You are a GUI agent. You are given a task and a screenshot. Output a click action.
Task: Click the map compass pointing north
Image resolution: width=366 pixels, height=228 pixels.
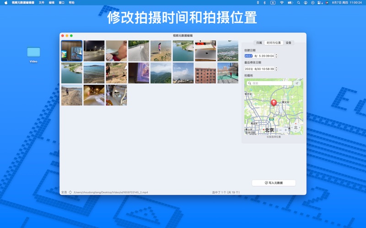point(296,128)
